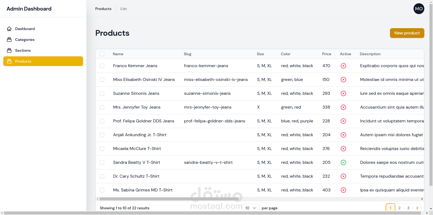The image size is (433, 215).
Task: Click the MO user avatar
Action: point(419,9)
